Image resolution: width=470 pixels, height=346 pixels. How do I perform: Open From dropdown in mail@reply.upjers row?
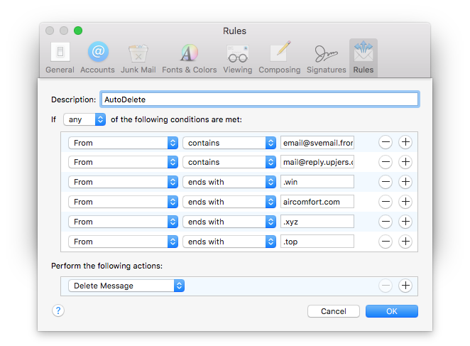pos(124,162)
